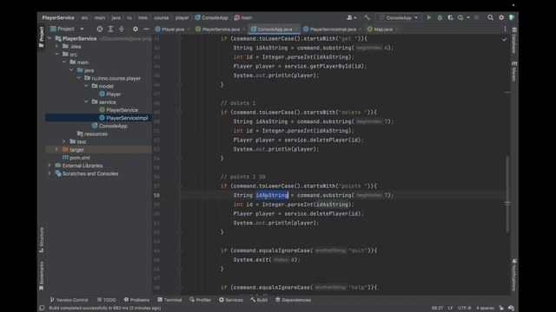Expand the target folder

pyautogui.click(x=56, y=150)
